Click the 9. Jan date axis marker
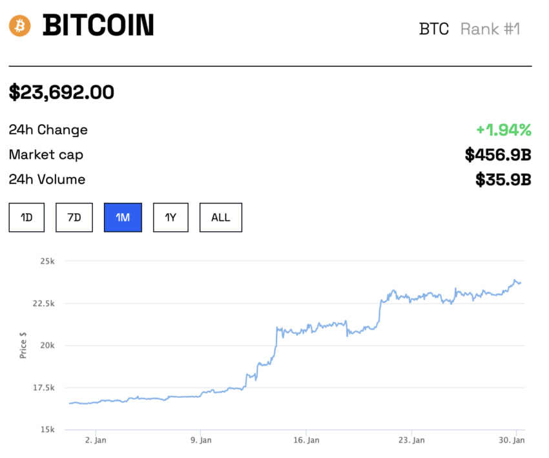 tap(201, 440)
